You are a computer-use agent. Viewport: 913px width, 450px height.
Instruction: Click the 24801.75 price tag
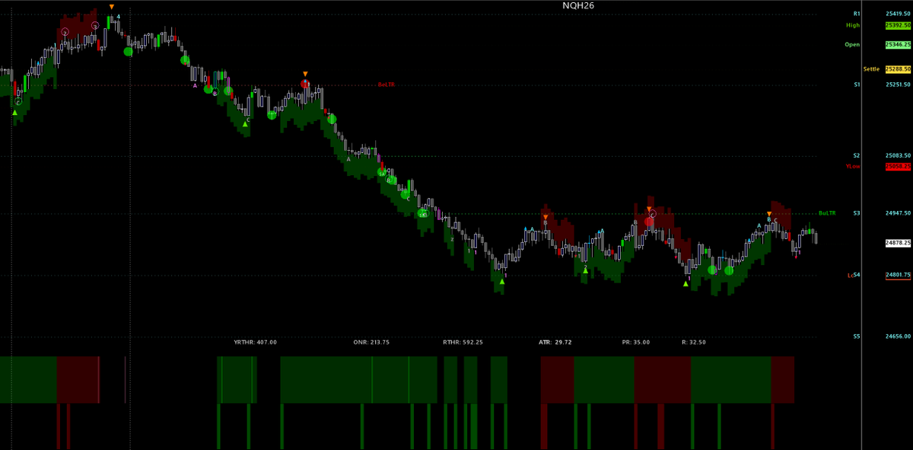(898, 275)
